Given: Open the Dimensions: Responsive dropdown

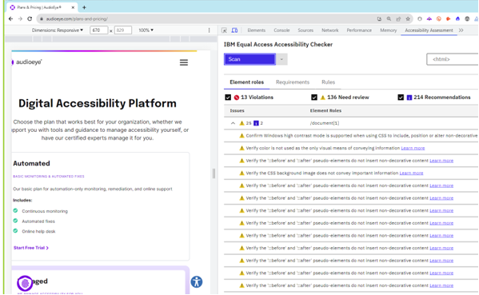Looking at the screenshot, I should (58, 30).
